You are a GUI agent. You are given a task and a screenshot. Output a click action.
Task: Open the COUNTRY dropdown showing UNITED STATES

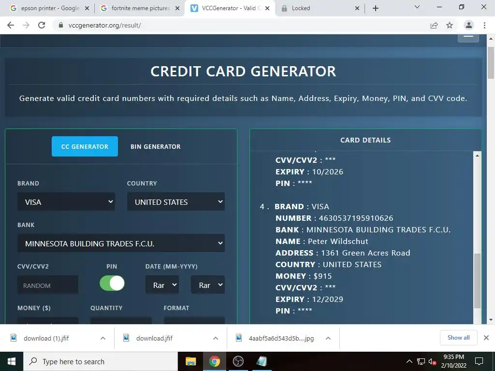pos(176,201)
